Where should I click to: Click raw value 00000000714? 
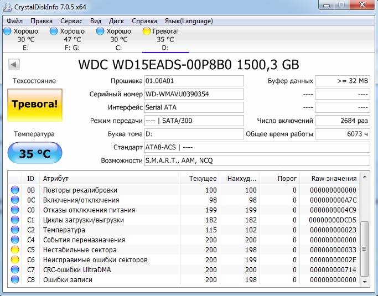(333, 270)
